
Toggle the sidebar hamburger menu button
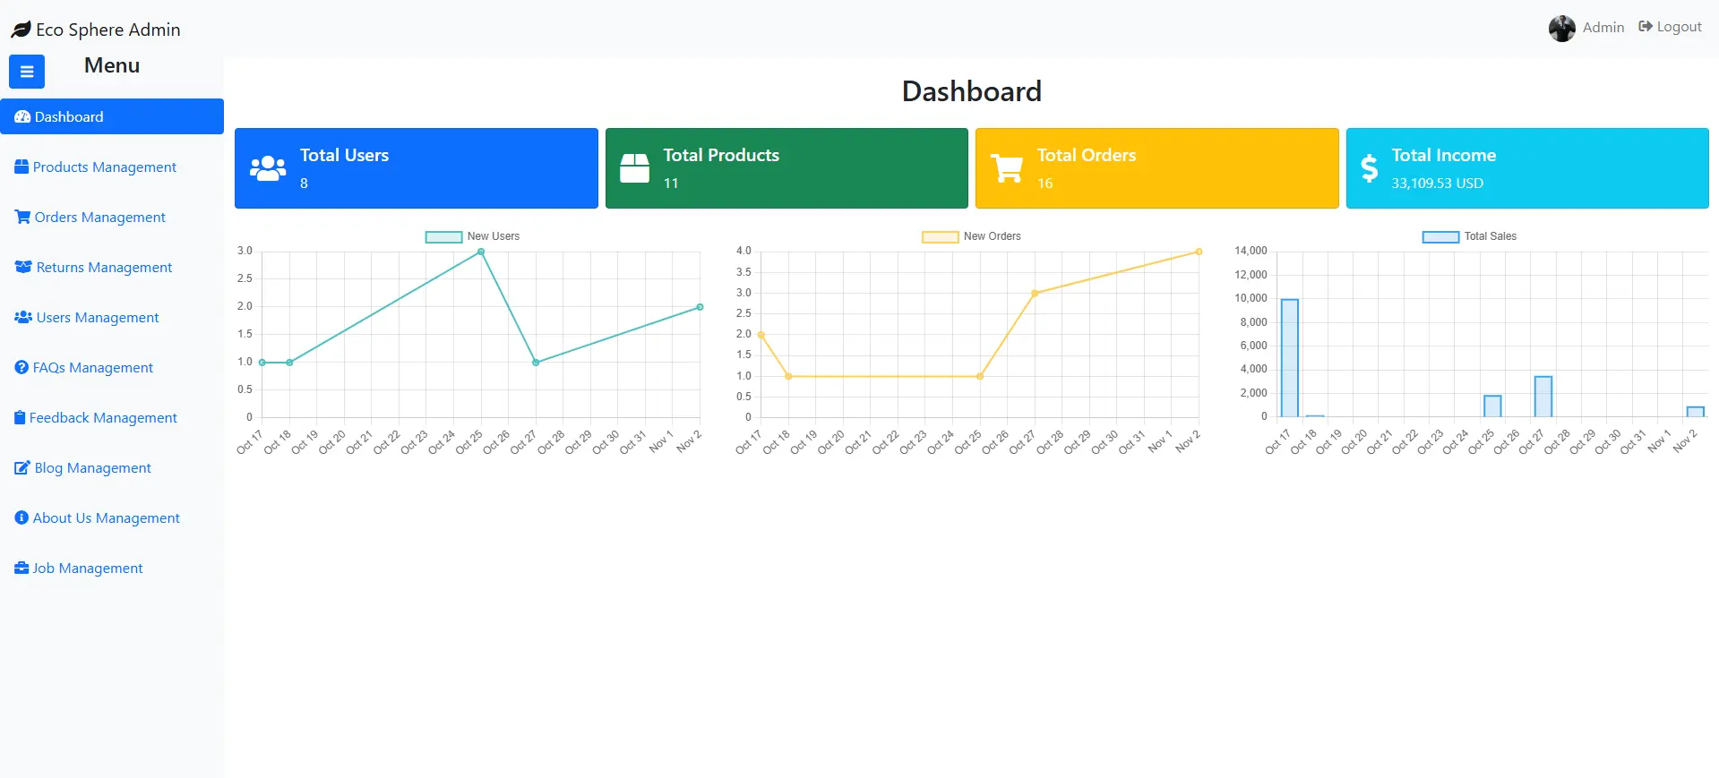coord(27,72)
